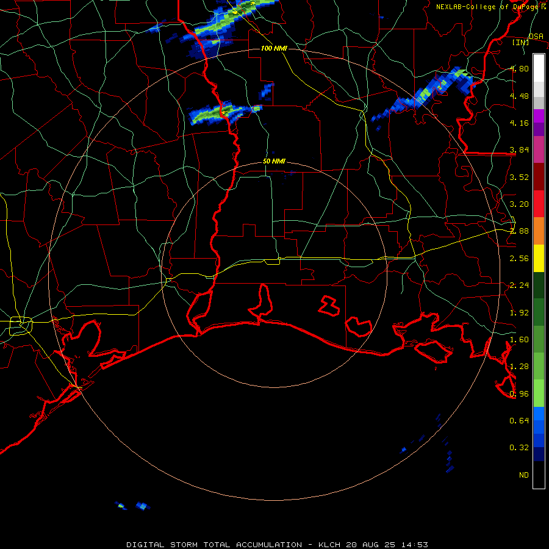Click the 2.24 legend value

519,285
